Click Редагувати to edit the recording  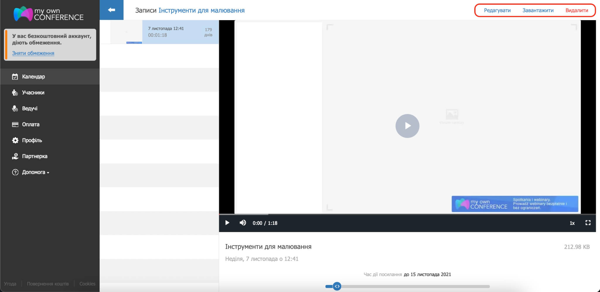tap(497, 11)
